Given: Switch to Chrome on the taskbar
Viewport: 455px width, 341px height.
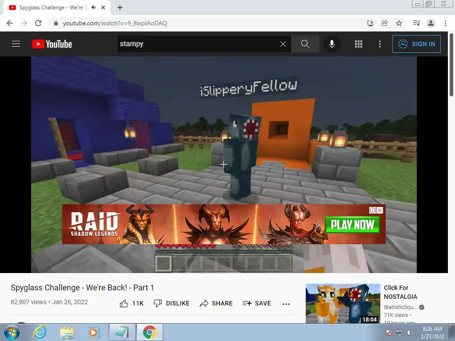Looking at the screenshot, I should coord(150,332).
